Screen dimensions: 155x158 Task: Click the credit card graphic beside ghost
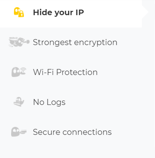coord(24,132)
